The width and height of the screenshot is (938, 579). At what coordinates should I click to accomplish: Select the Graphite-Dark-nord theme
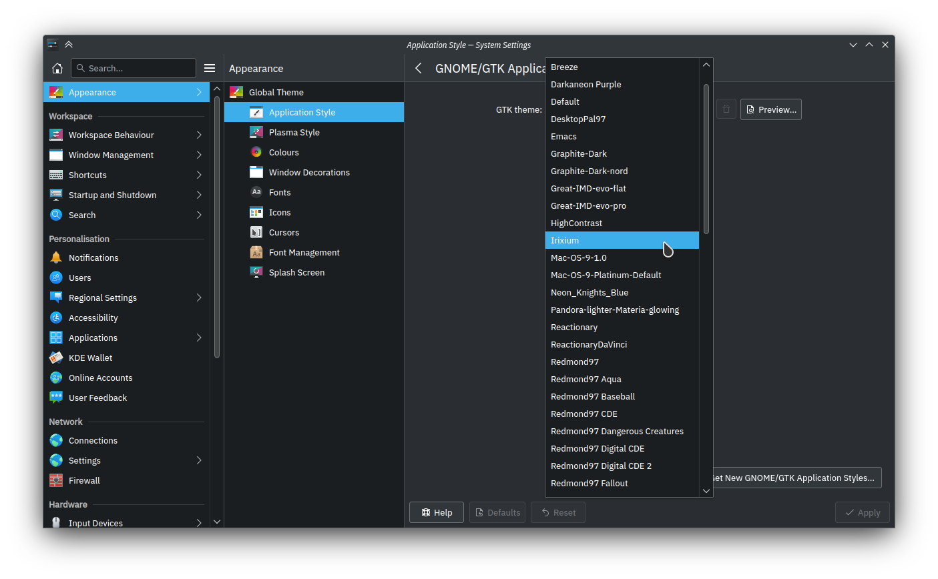pyautogui.click(x=622, y=171)
